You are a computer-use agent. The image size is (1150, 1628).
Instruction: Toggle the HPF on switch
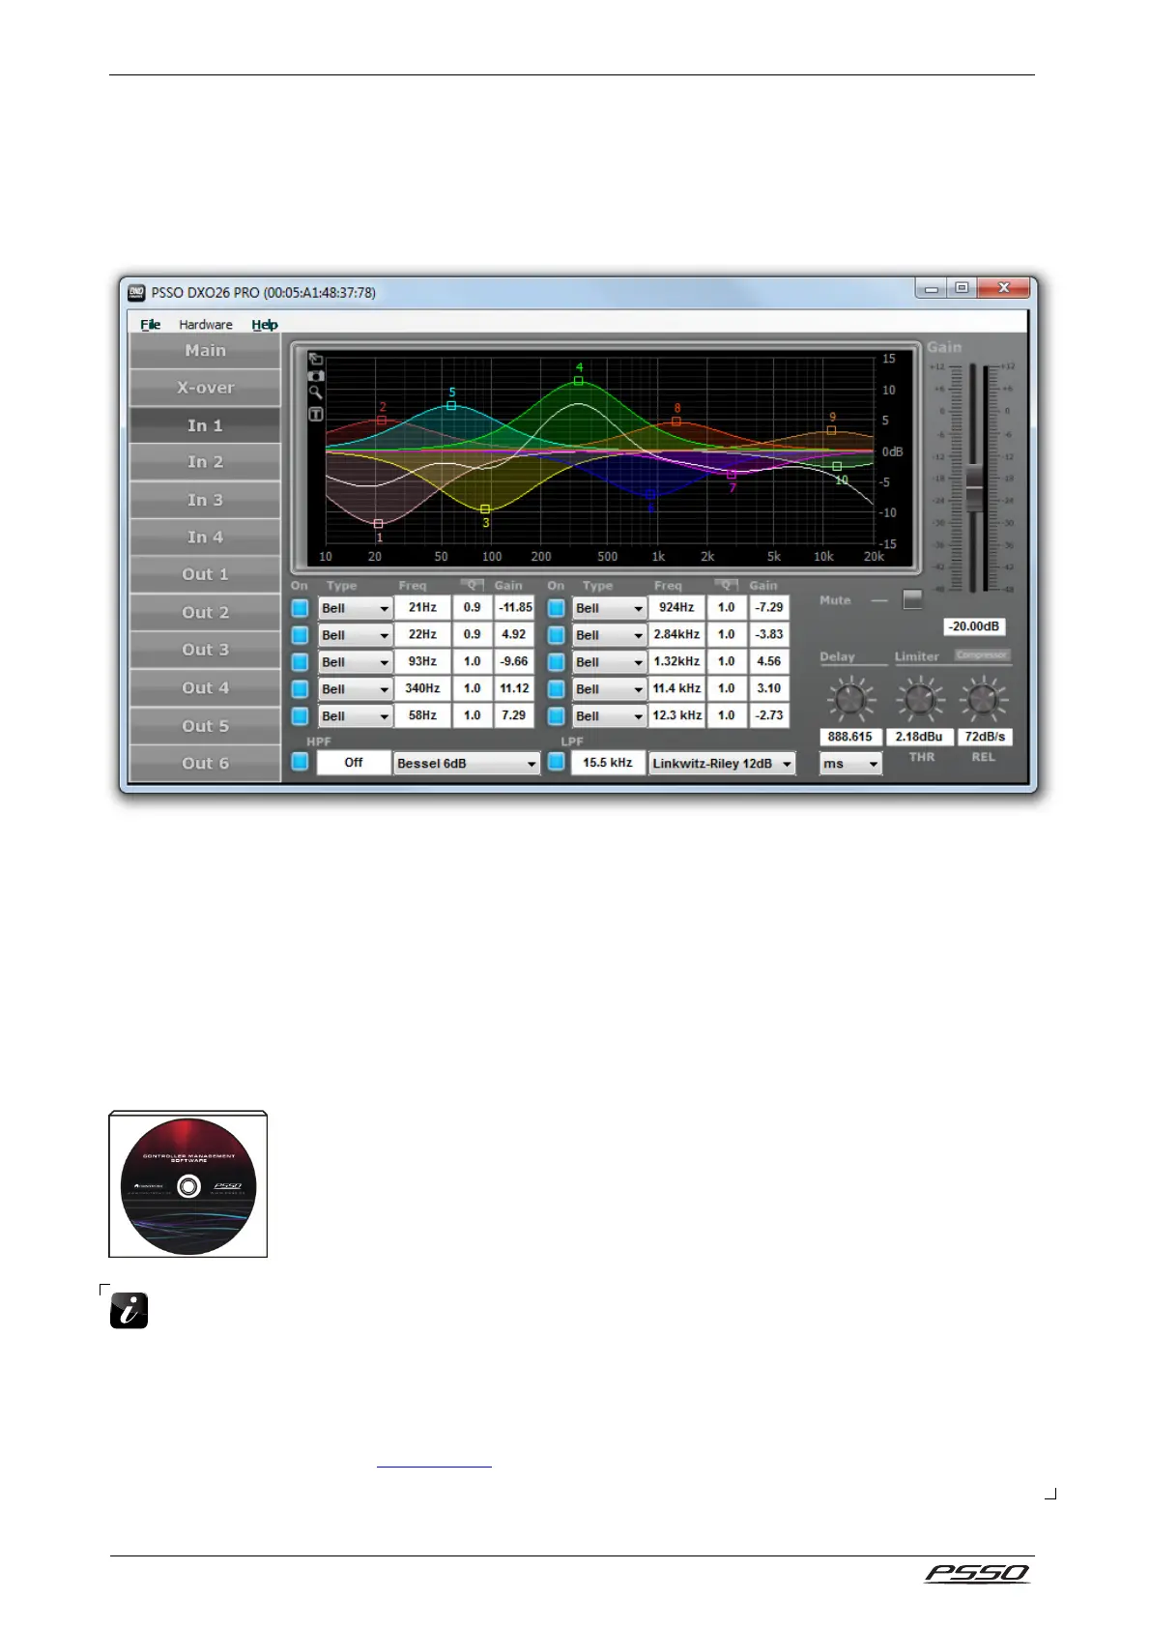coord(300,762)
